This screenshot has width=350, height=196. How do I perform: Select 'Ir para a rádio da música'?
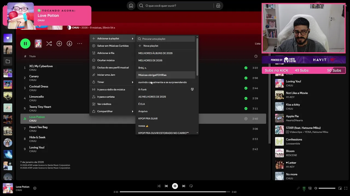113,89
